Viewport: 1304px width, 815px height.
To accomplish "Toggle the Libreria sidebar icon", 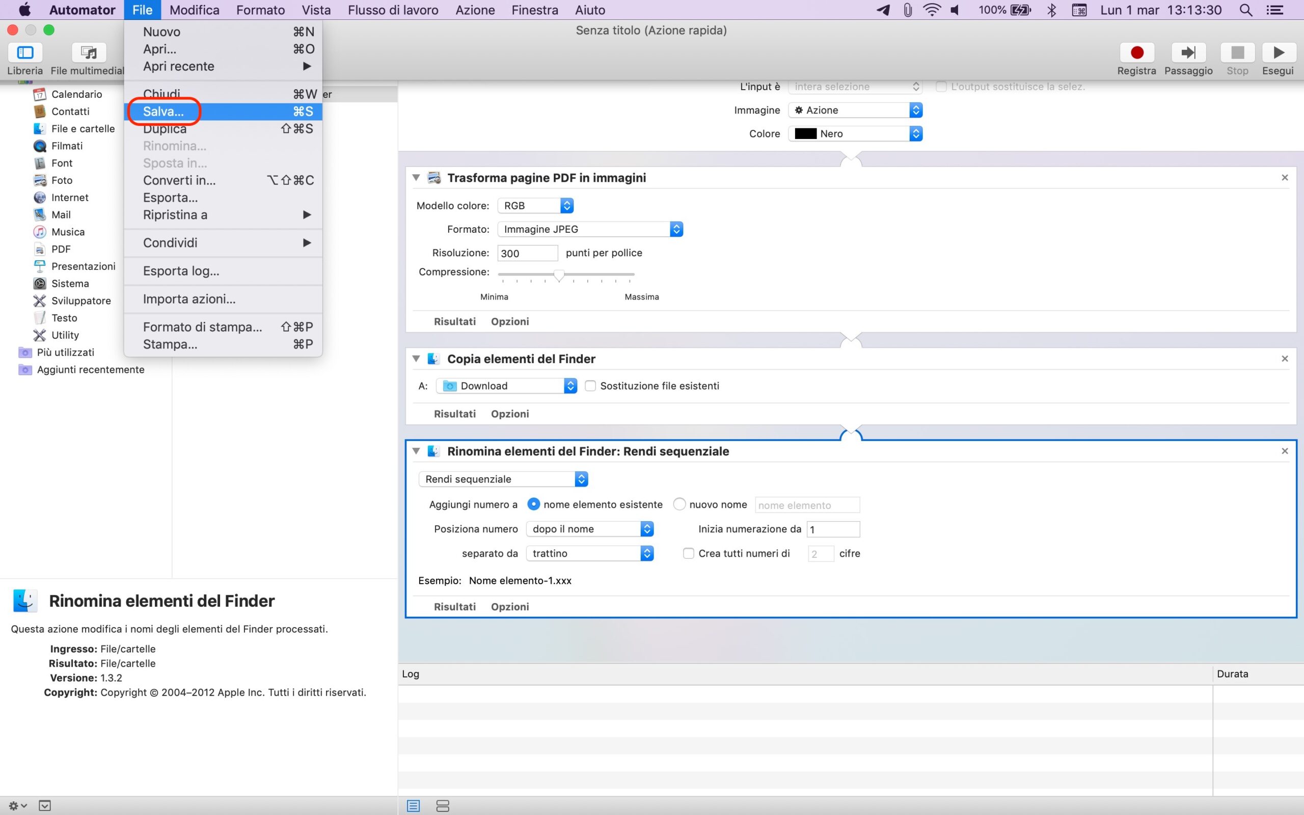I will (25, 52).
